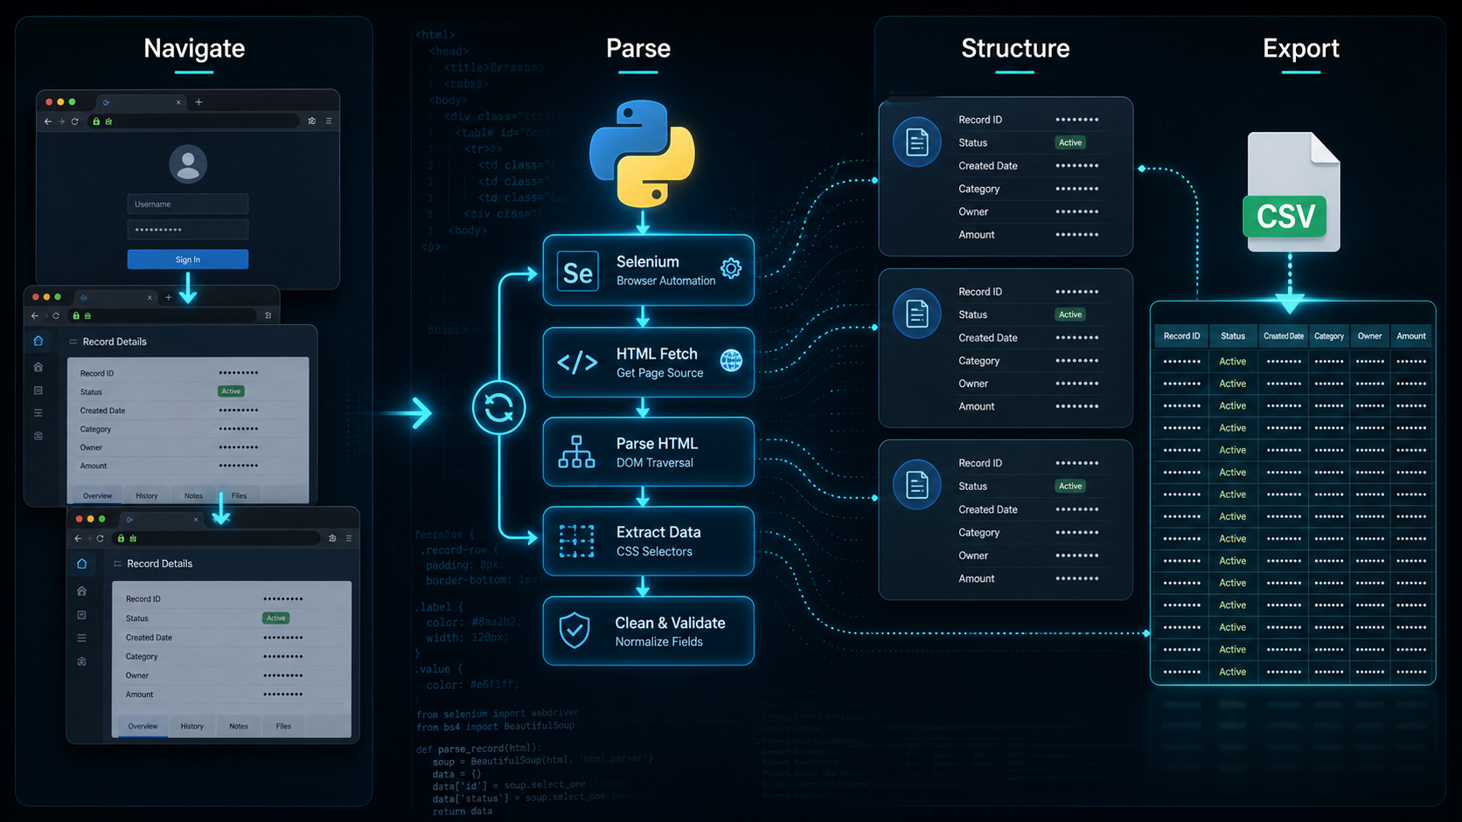Open the History tab in the middle Record Details window

[147, 495]
